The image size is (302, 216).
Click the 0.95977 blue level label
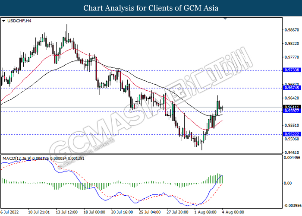pyautogui.click(x=292, y=111)
